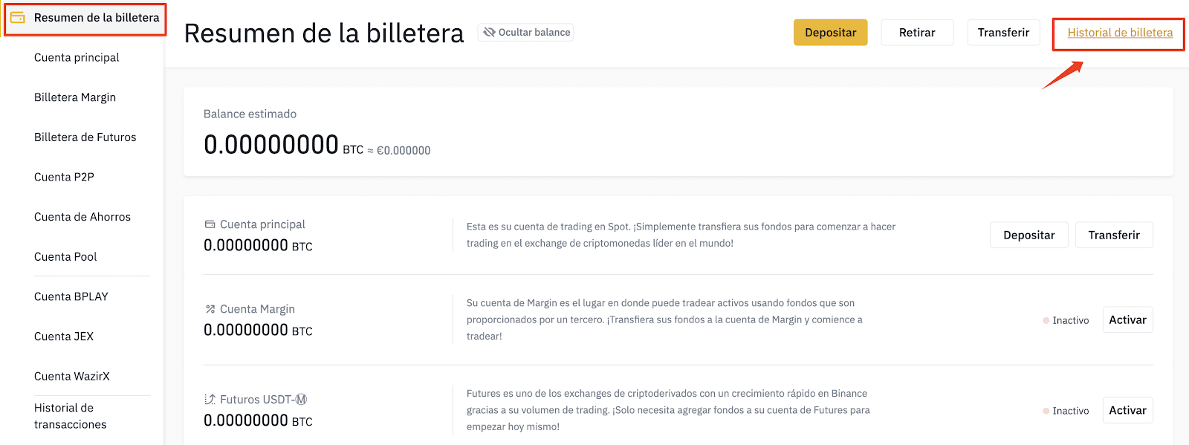Click the estimated balance 0.00000000 BTC value
The width and height of the screenshot is (1189, 445).
283,144
